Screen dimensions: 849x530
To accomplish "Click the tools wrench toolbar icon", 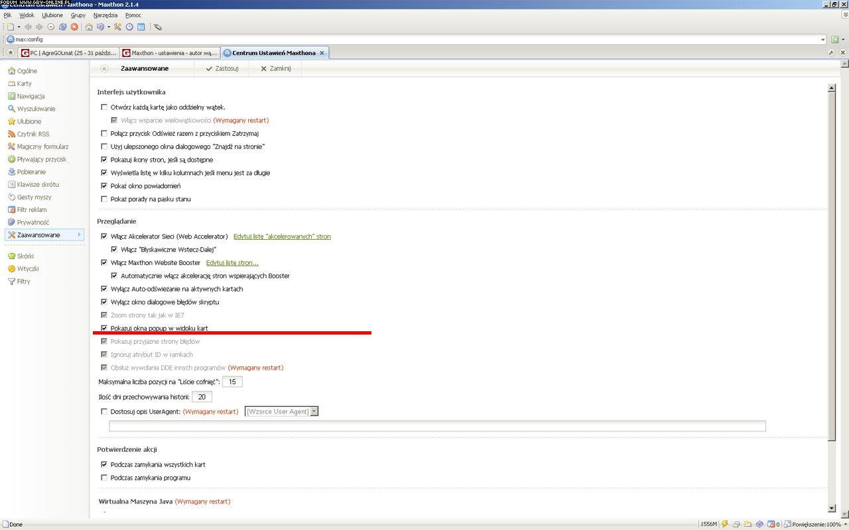I will tap(117, 27).
